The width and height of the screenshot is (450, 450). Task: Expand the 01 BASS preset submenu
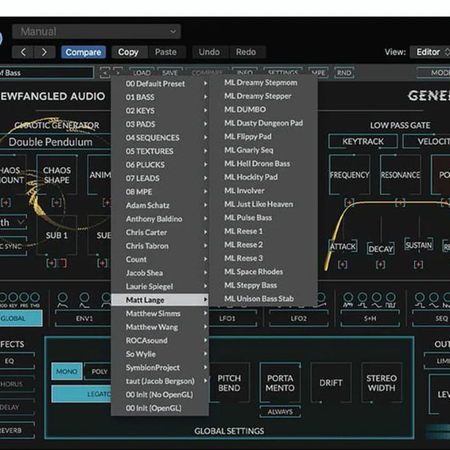(x=160, y=97)
